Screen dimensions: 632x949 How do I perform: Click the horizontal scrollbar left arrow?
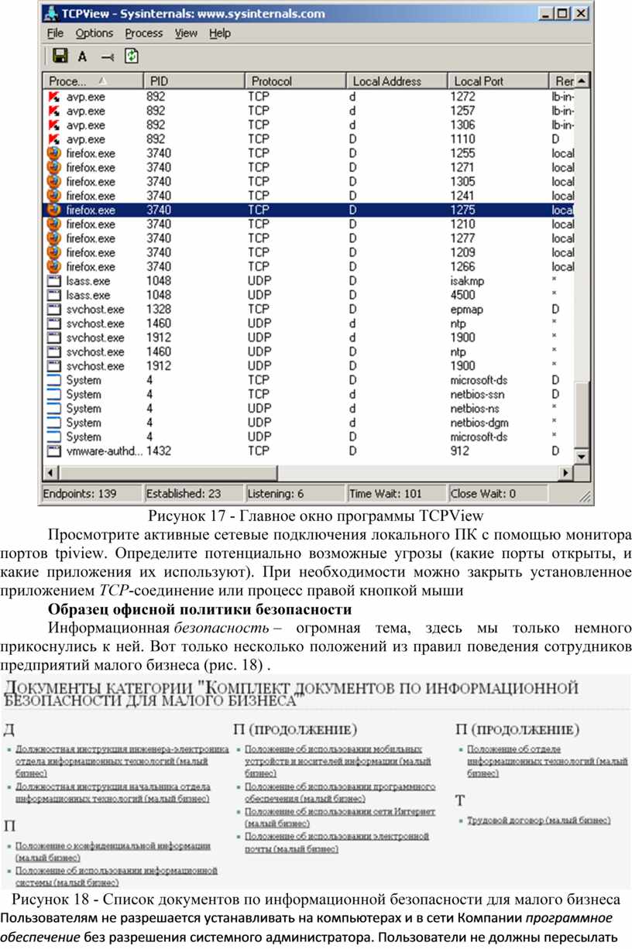(x=50, y=472)
